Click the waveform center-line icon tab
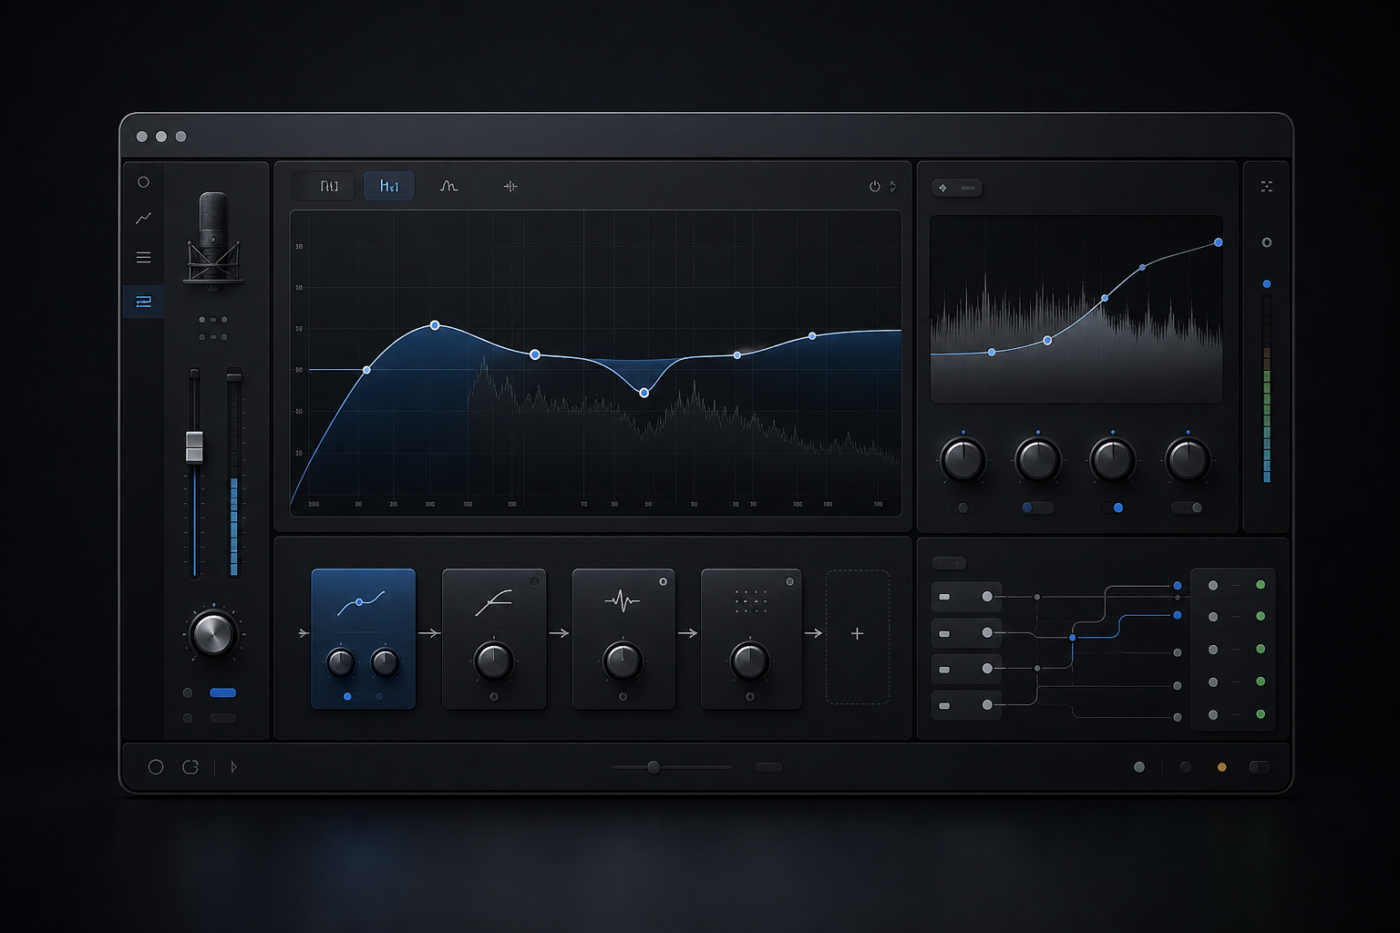Viewport: 1400px width, 933px height. (510, 186)
